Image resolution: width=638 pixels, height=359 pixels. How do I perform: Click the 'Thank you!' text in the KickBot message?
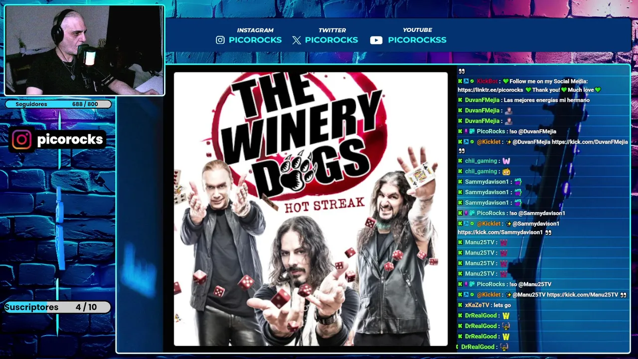[546, 90]
